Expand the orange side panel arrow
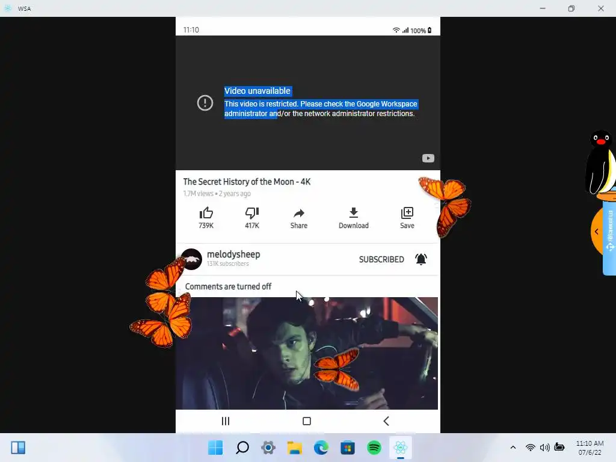616x462 pixels. (x=597, y=232)
